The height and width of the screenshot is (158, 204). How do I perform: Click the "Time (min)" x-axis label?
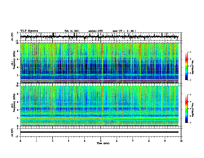click(x=103, y=143)
